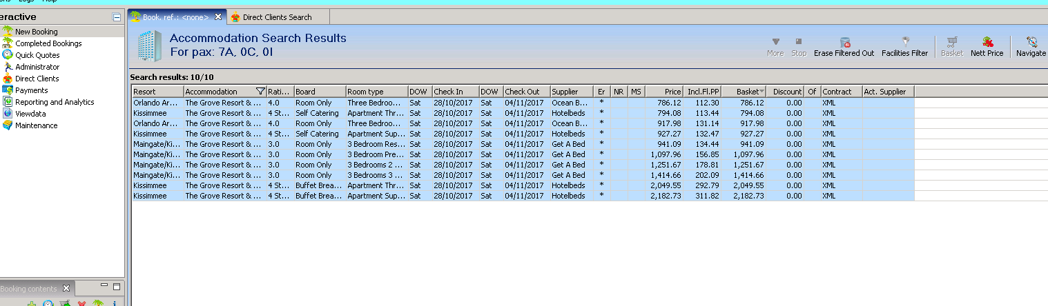Open Reporting and Analytics
This screenshot has width=1048, height=306.
pyautogui.click(x=55, y=102)
